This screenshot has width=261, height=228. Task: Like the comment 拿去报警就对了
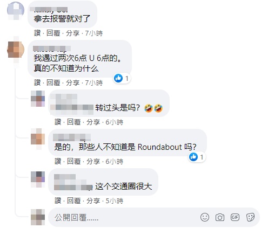pos(37,33)
